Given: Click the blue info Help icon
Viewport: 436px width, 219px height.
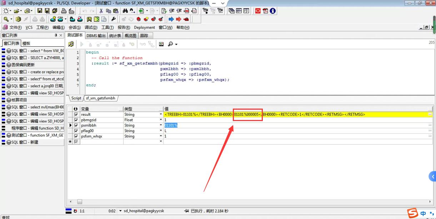Looking at the screenshot, I should pyautogui.click(x=273, y=11).
